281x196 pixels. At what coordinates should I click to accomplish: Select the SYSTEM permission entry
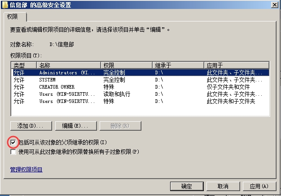(x=140, y=80)
